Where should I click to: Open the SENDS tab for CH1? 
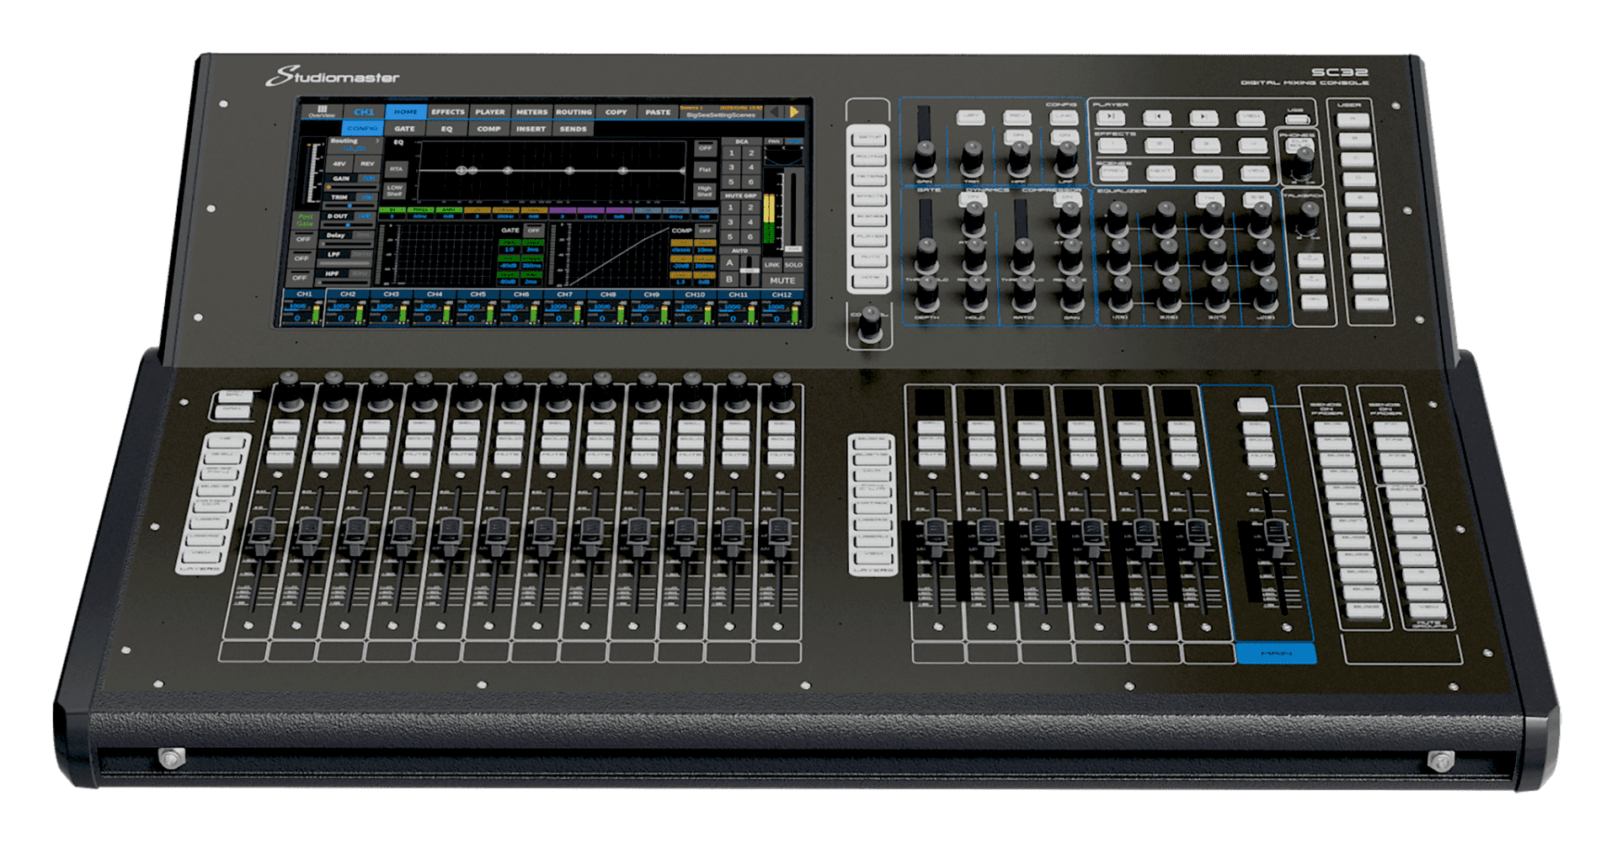pos(573,129)
